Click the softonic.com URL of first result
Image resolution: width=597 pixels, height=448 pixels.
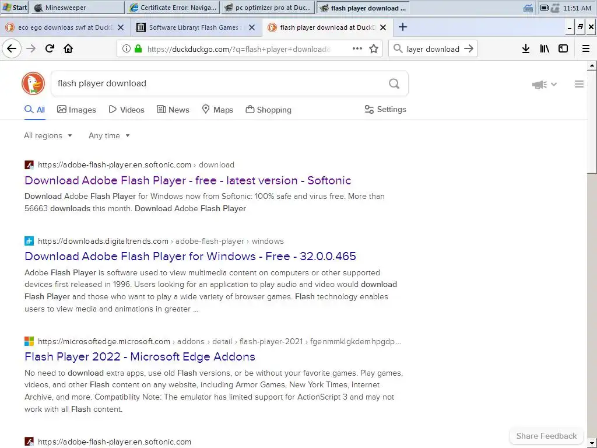[115, 165]
